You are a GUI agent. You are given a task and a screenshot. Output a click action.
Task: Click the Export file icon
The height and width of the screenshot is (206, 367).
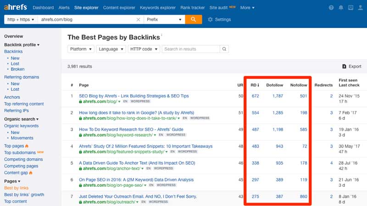344,67
